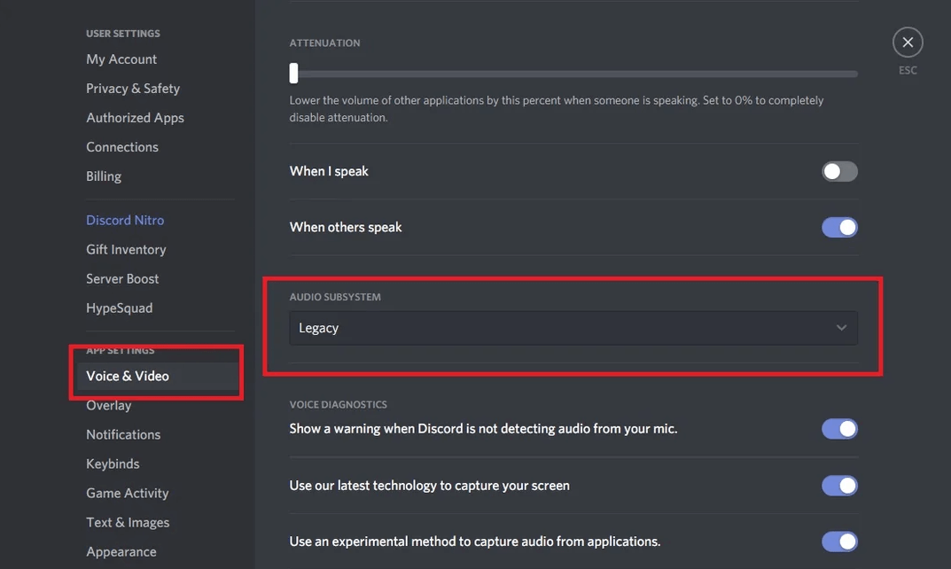Toggle latest technology screen capture switch

[839, 486]
